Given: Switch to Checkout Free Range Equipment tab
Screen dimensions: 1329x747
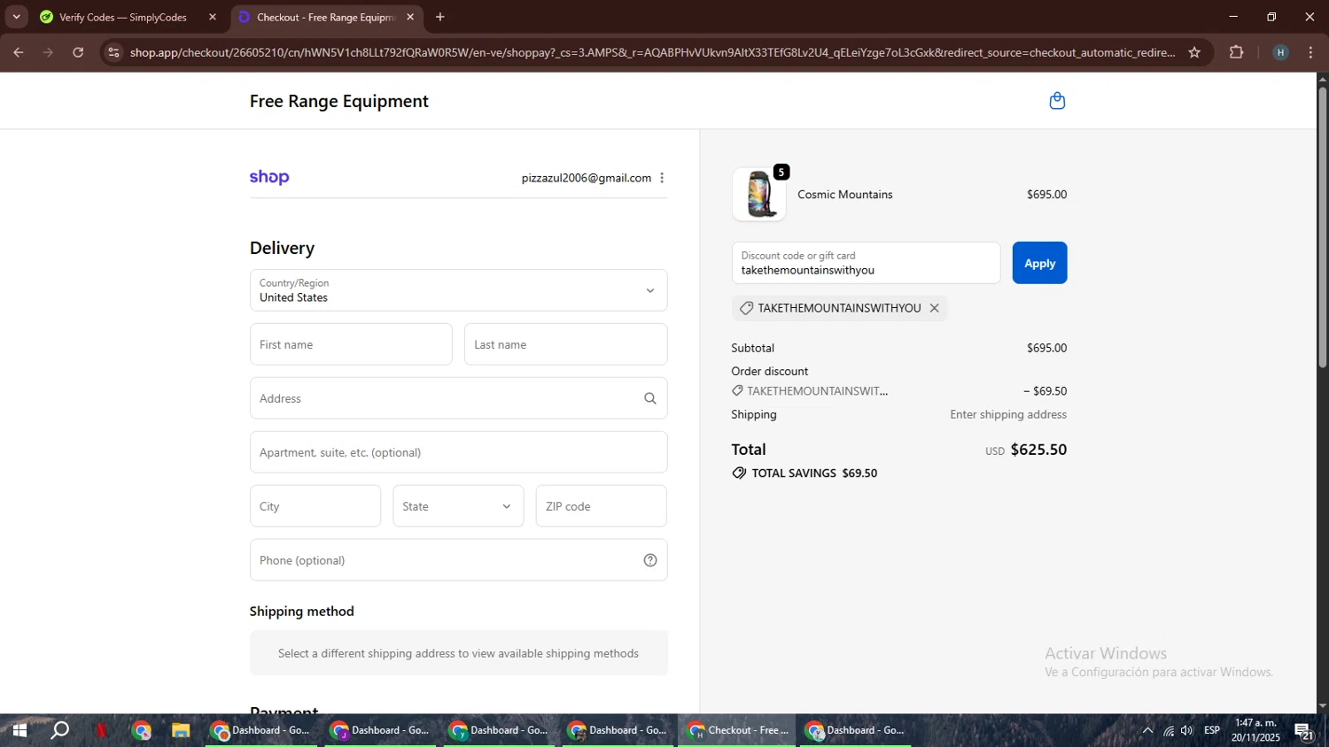Looking at the screenshot, I should [326, 17].
